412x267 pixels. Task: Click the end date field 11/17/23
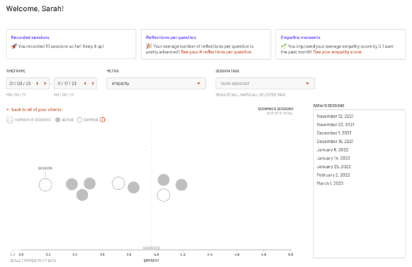[x=67, y=83]
